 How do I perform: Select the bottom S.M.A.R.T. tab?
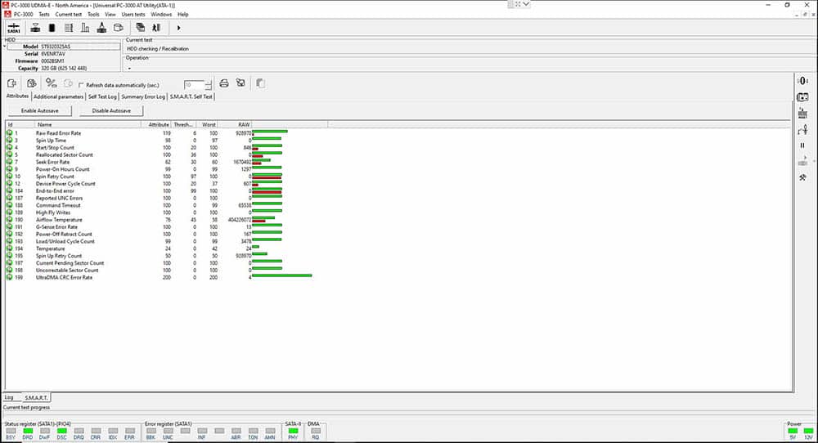[36, 398]
